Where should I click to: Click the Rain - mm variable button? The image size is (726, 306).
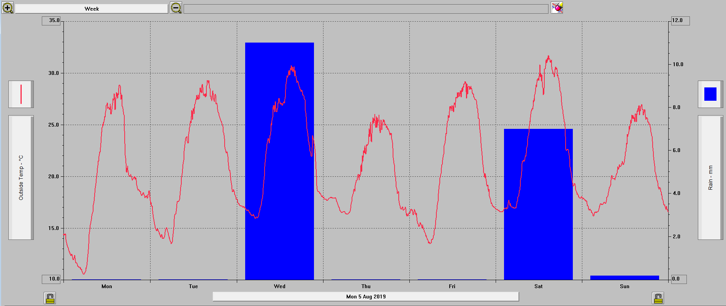pos(710,178)
